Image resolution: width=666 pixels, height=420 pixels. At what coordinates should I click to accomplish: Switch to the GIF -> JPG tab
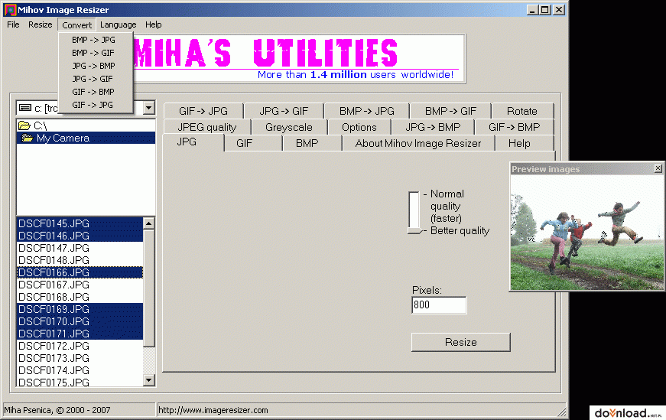(203, 111)
